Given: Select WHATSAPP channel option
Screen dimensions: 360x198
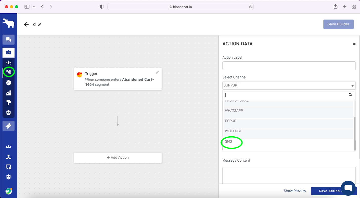Looking at the screenshot, I should pyautogui.click(x=234, y=111).
